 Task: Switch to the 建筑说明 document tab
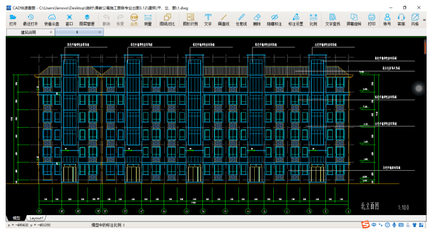coord(29,32)
